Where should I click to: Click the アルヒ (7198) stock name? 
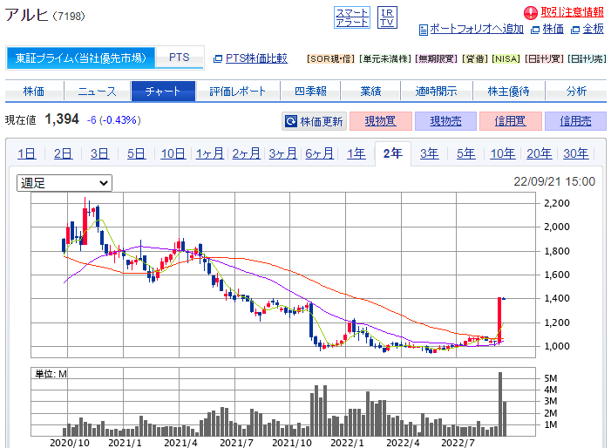pos(44,16)
